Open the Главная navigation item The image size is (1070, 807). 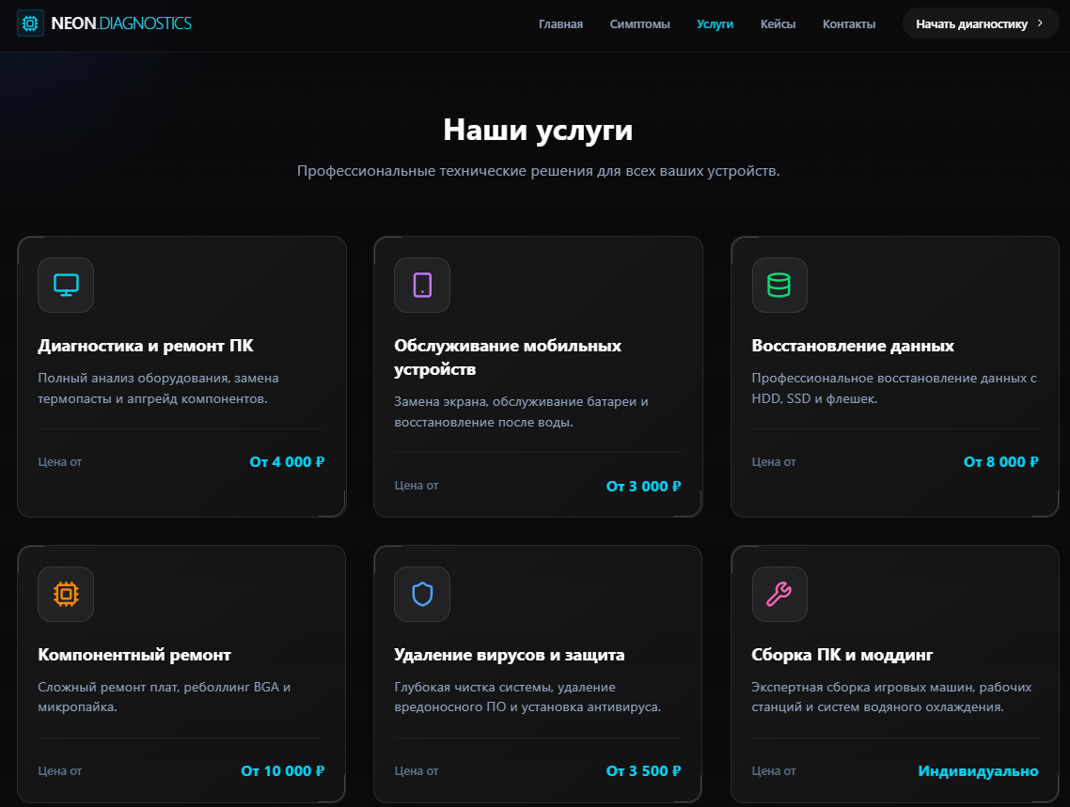click(560, 23)
